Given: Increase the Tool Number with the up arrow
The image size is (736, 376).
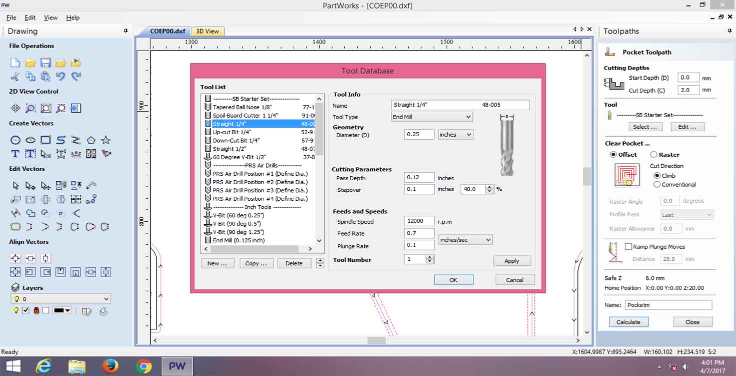Looking at the screenshot, I should (429, 257).
